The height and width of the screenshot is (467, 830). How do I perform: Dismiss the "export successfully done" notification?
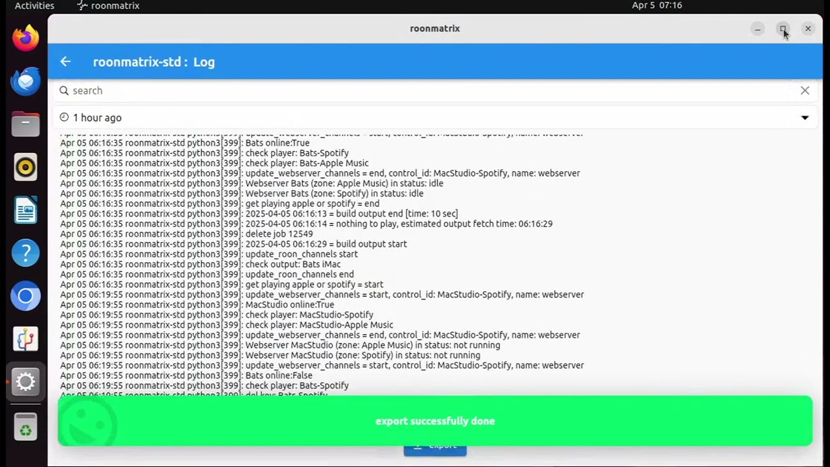434,421
